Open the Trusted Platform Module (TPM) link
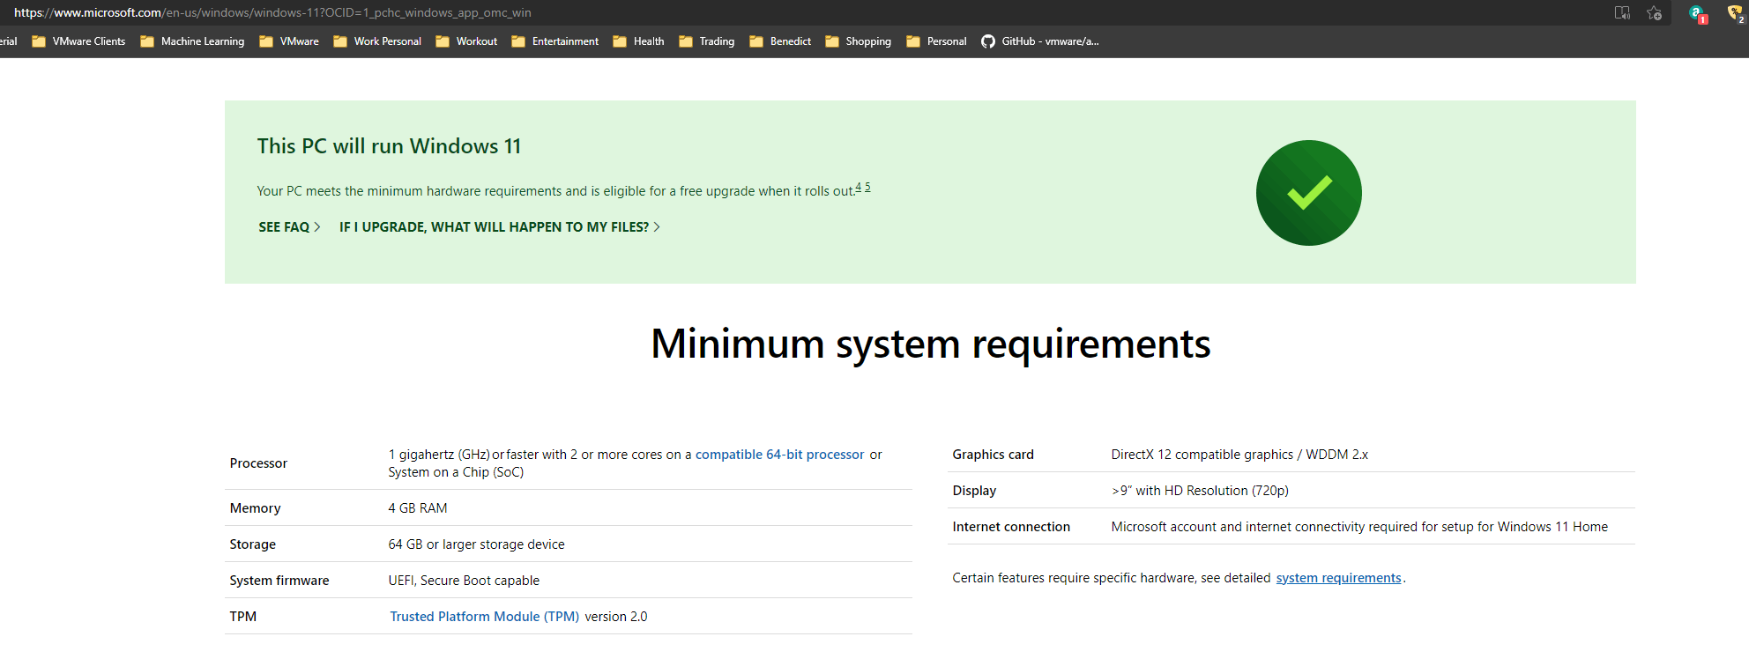This screenshot has width=1749, height=659. [485, 617]
